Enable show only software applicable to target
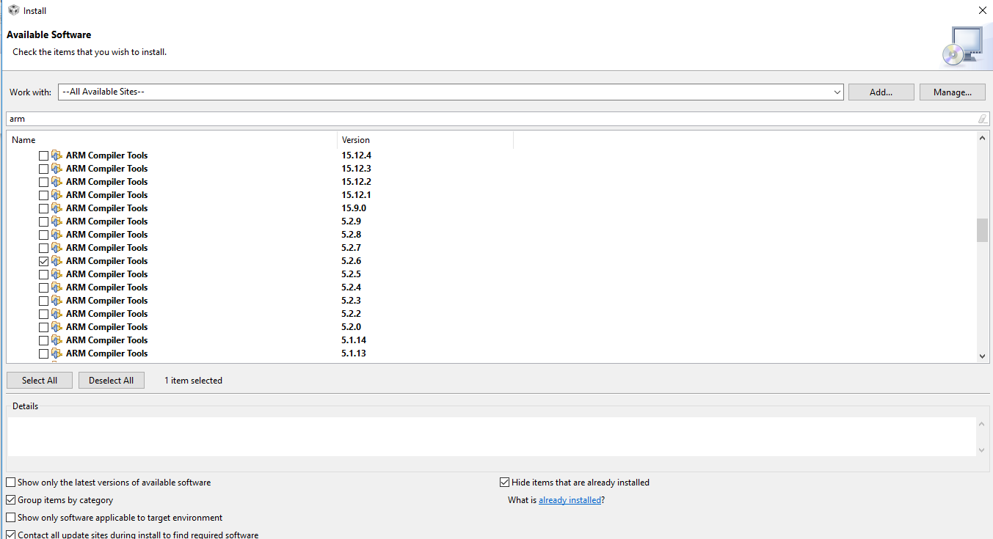This screenshot has width=993, height=539. (x=10, y=518)
